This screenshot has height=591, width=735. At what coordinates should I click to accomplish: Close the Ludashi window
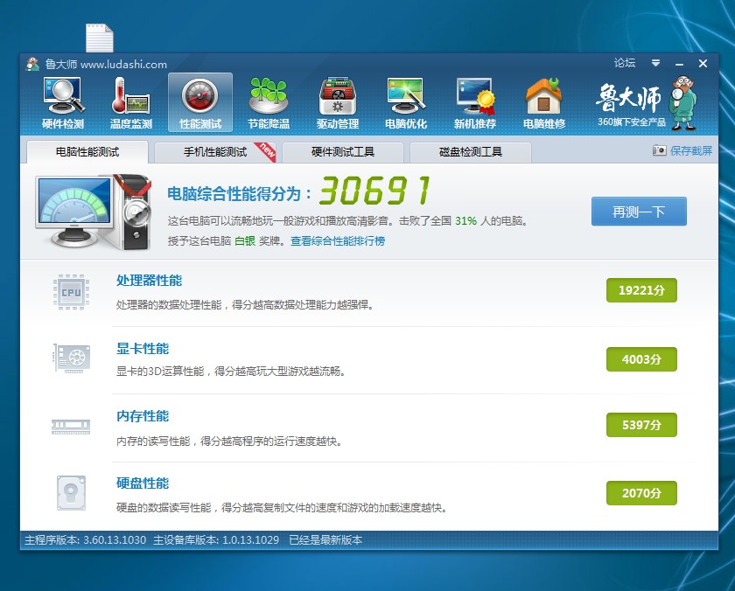click(x=703, y=63)
